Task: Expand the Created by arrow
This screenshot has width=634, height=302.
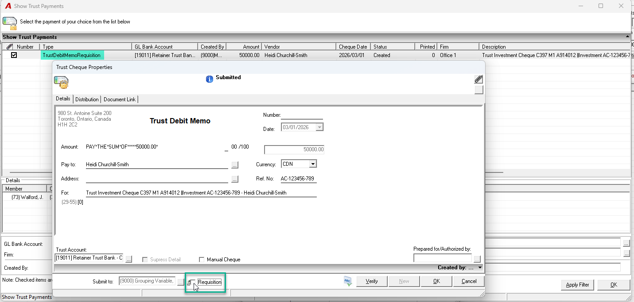Action: [480, 268]
